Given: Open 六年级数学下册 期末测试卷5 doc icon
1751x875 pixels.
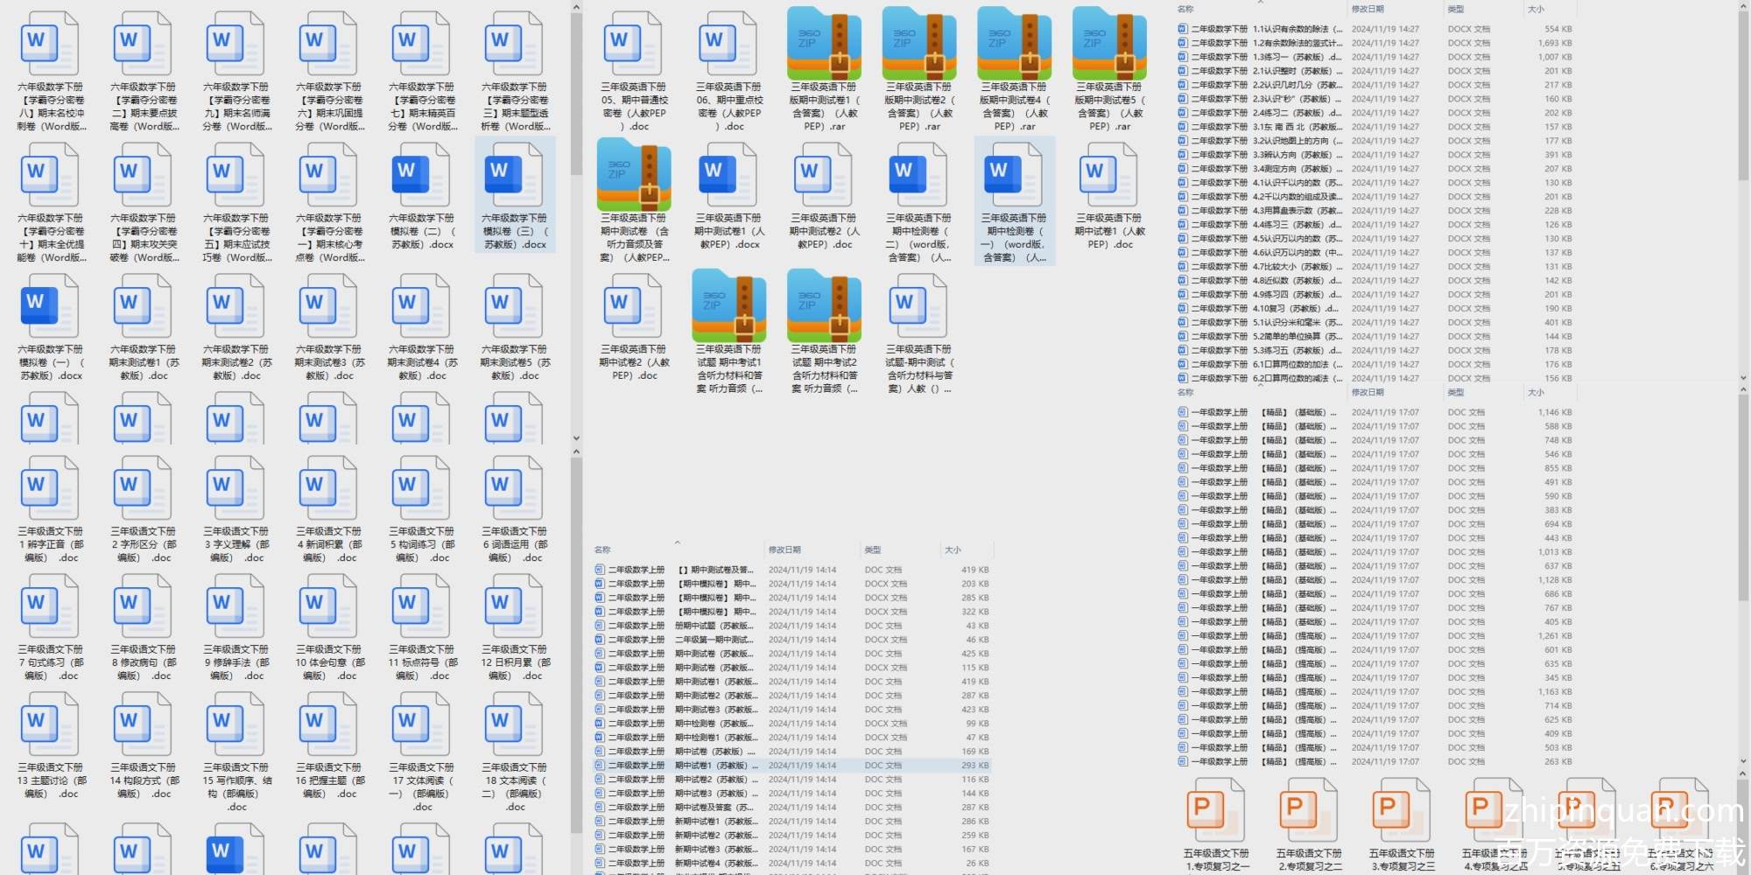Looking at the screenshot, I should 514,308.
